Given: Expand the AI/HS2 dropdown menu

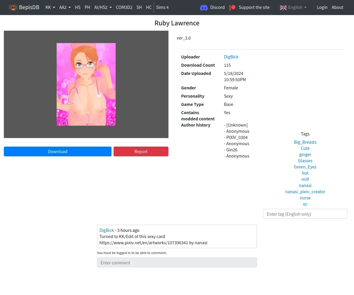Looking at the screenshot, I should 103,7.
